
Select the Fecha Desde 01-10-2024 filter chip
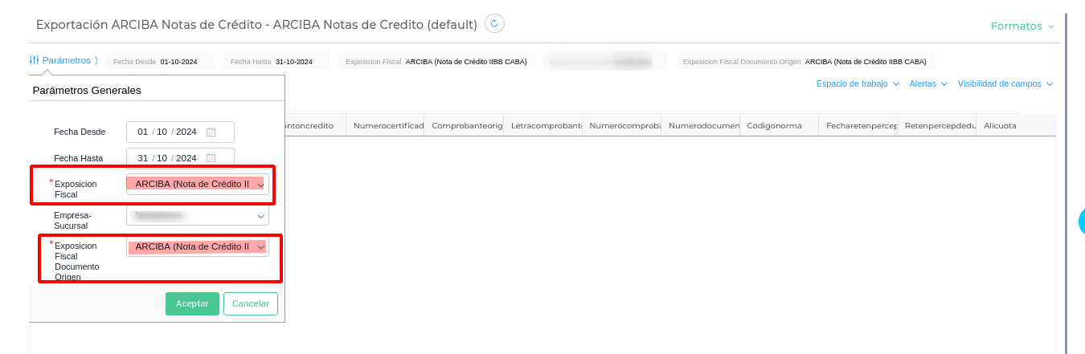click(x=161, y=61)
